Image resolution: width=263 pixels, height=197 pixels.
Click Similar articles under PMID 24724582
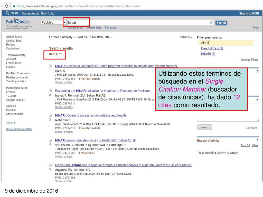[x=64, y=157]
